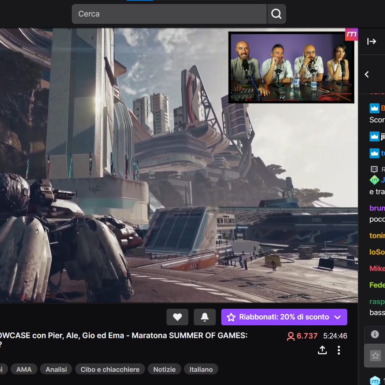The height and width of the screenshot is (385, 385).
Task: Click the live stream video player
Action: pos(179,165)
